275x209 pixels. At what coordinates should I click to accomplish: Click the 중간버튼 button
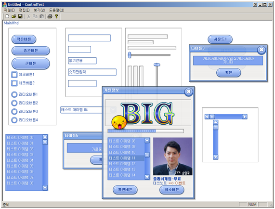tap(31, 51)
